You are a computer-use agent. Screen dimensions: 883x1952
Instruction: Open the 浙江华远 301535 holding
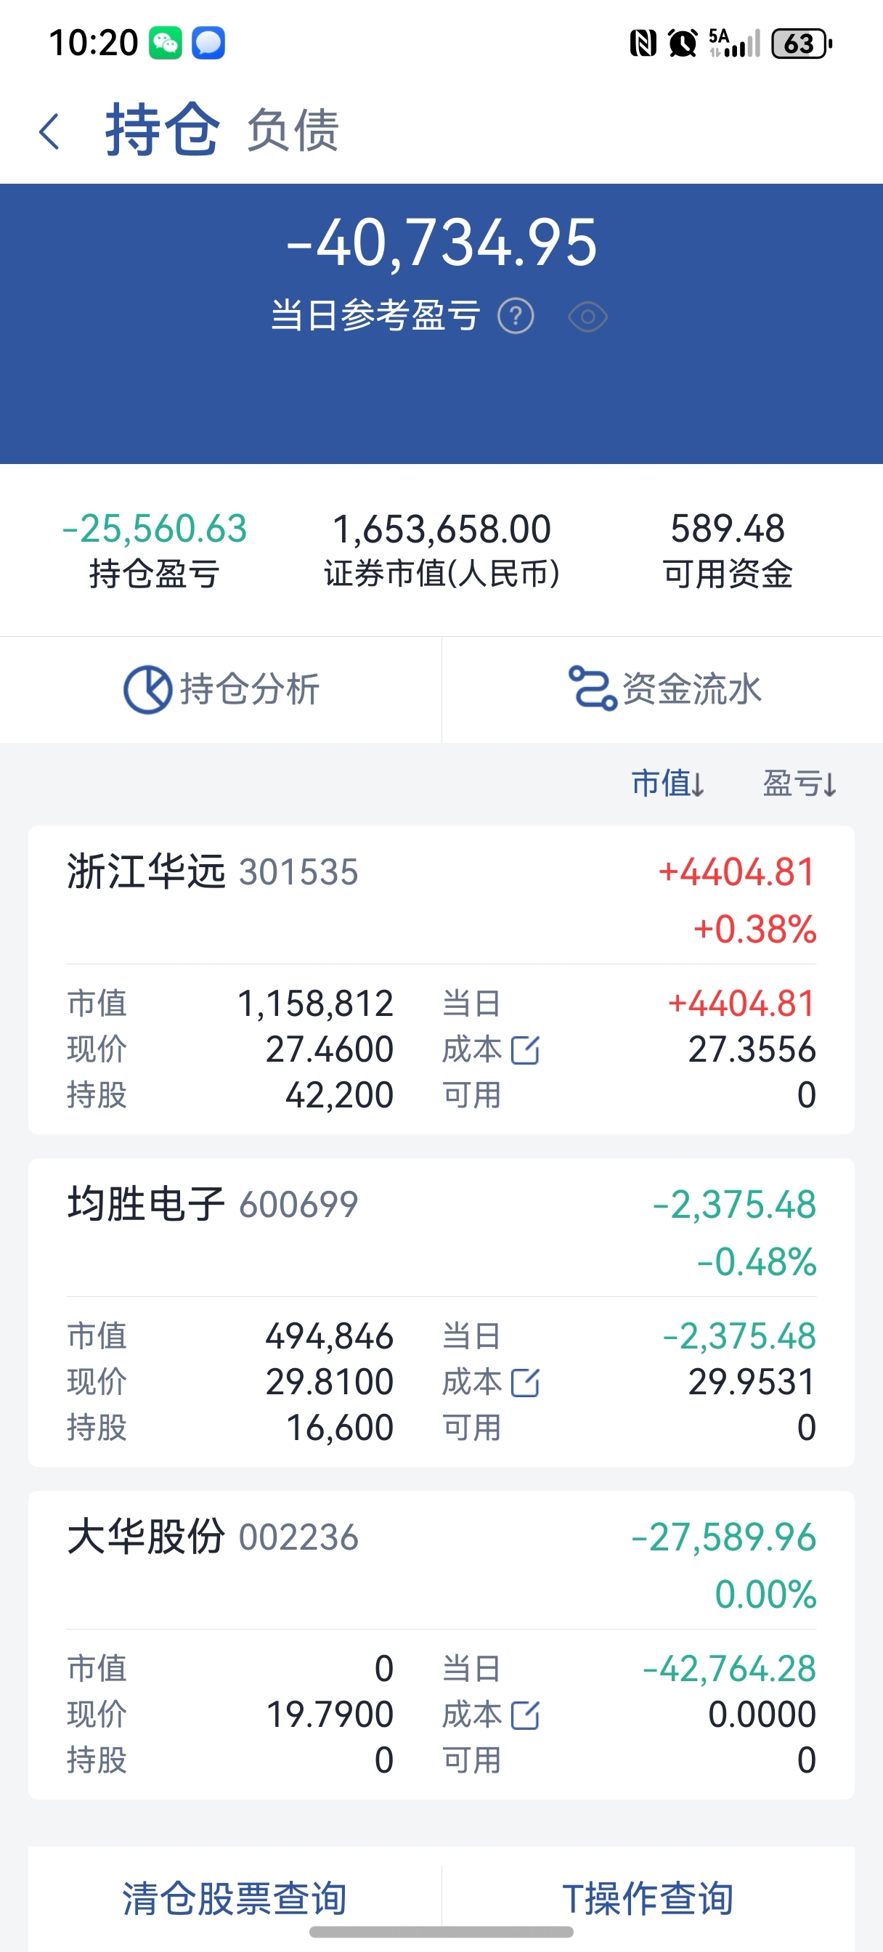(212, 871)
